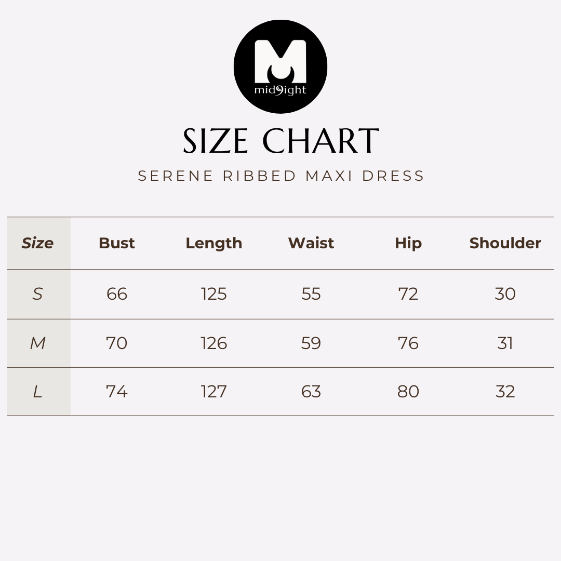This screenshot has width=561, height=561.
Task: Select the L size row label
Action: (37, 392)
